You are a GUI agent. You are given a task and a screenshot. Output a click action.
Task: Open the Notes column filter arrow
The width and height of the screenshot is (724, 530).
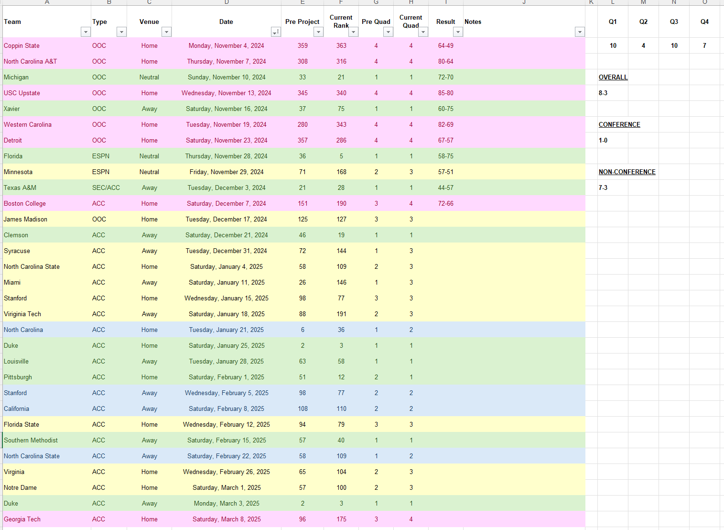pyautogui.click(x=580, y=32)
